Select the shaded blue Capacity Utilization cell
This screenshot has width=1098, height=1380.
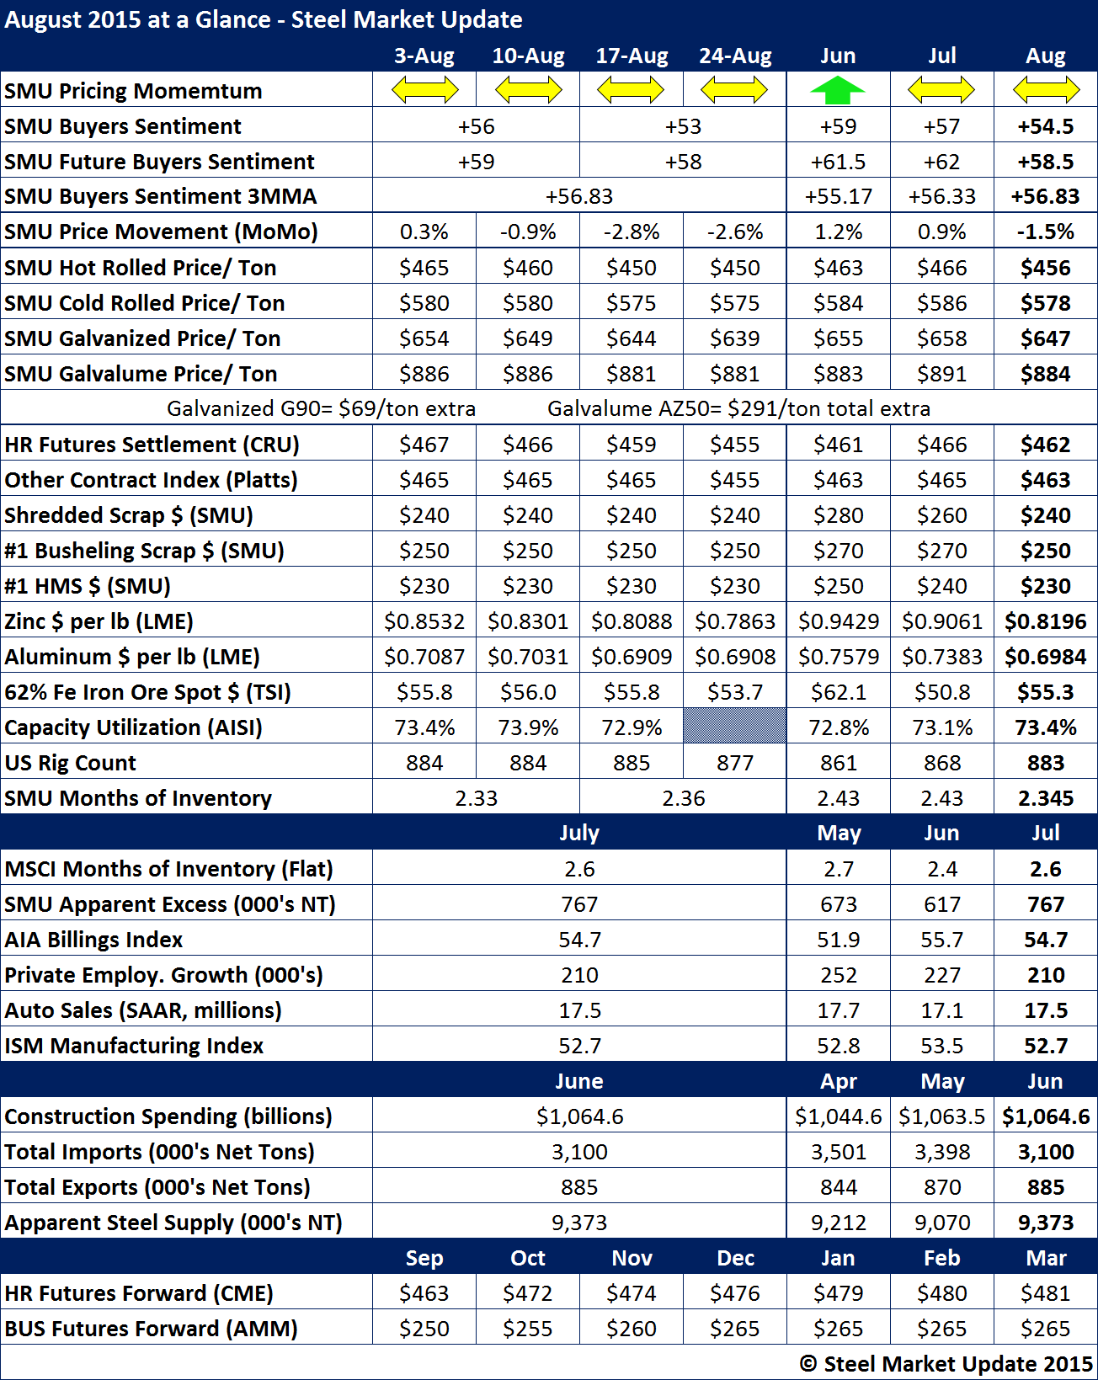[x=734, y=727]
